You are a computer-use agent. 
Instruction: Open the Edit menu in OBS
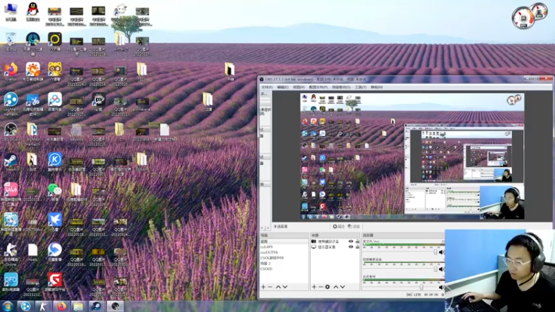click(x=282, y=87)
